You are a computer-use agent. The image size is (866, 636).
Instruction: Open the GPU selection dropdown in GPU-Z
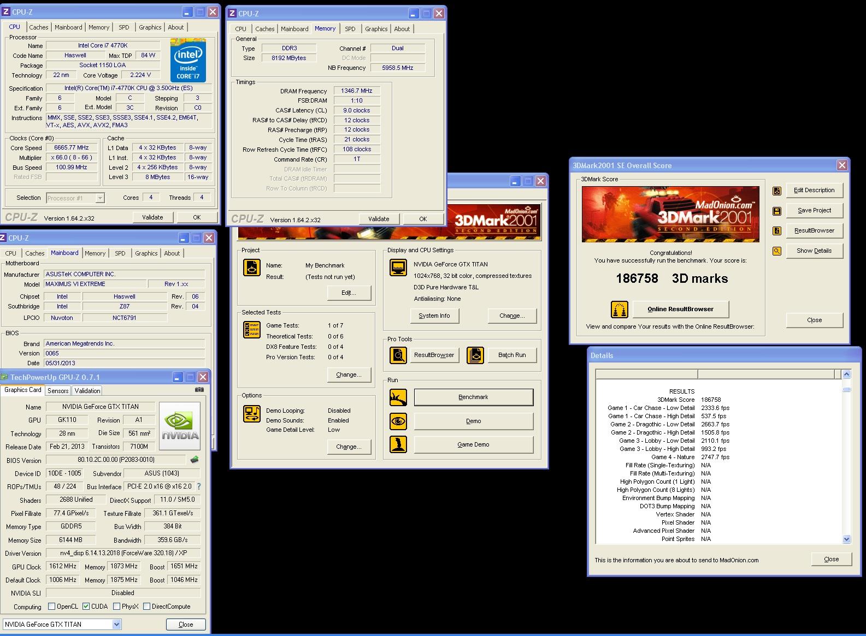click(116, 625)
